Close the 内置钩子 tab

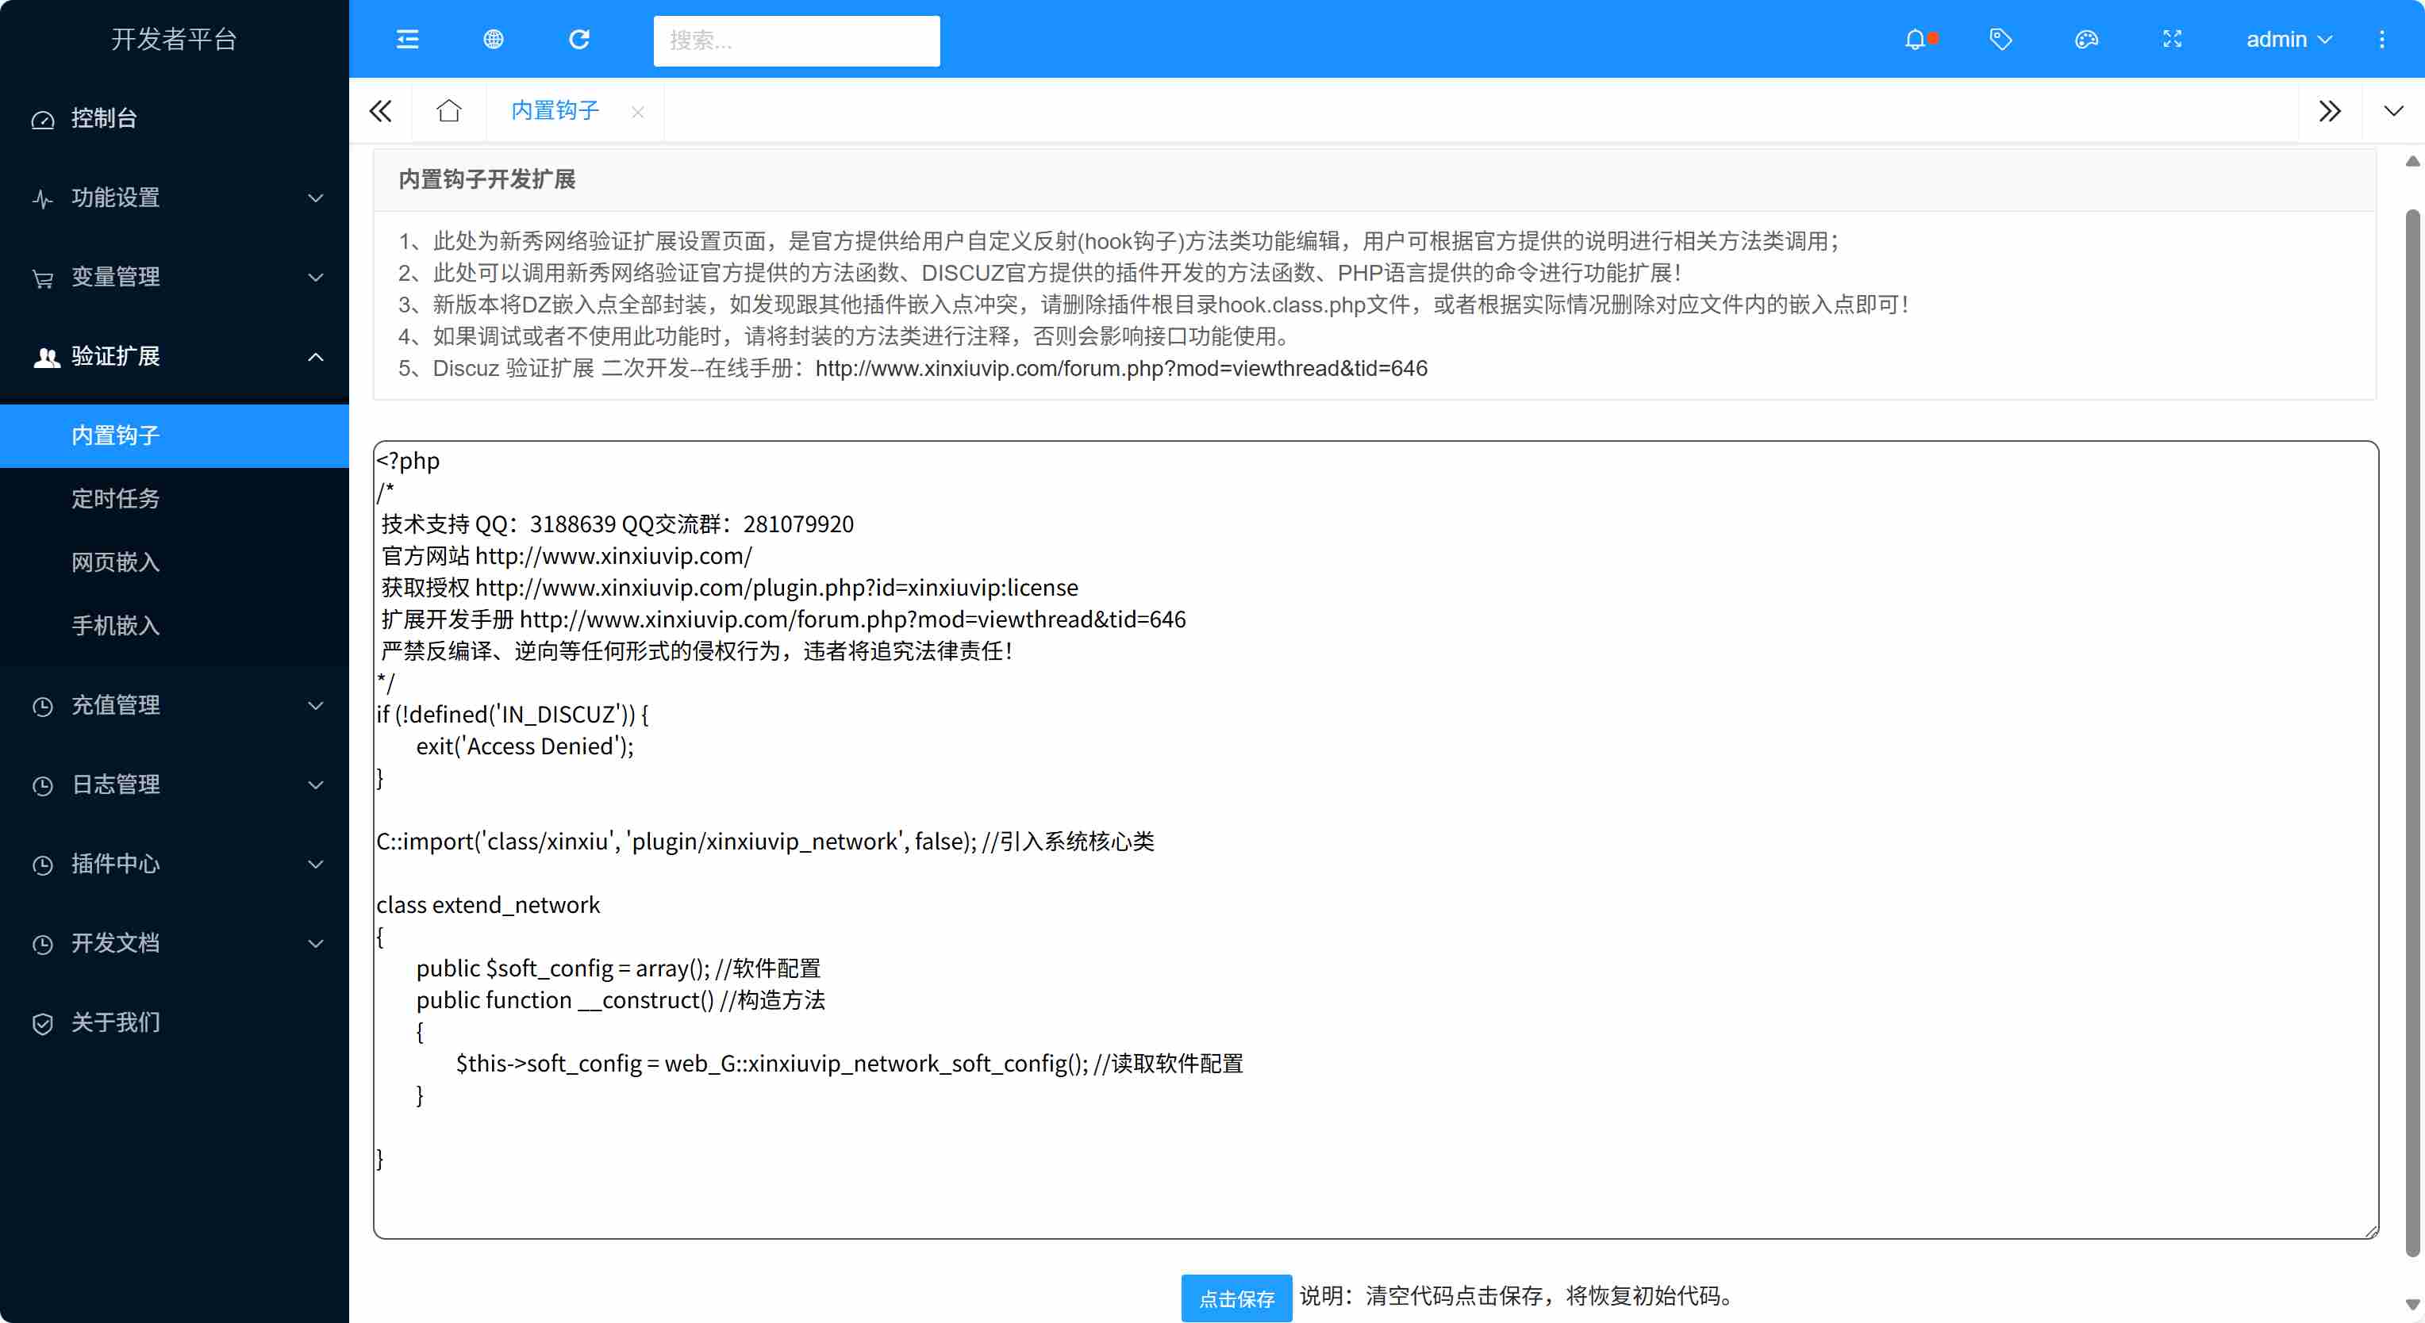pos(637,111)
